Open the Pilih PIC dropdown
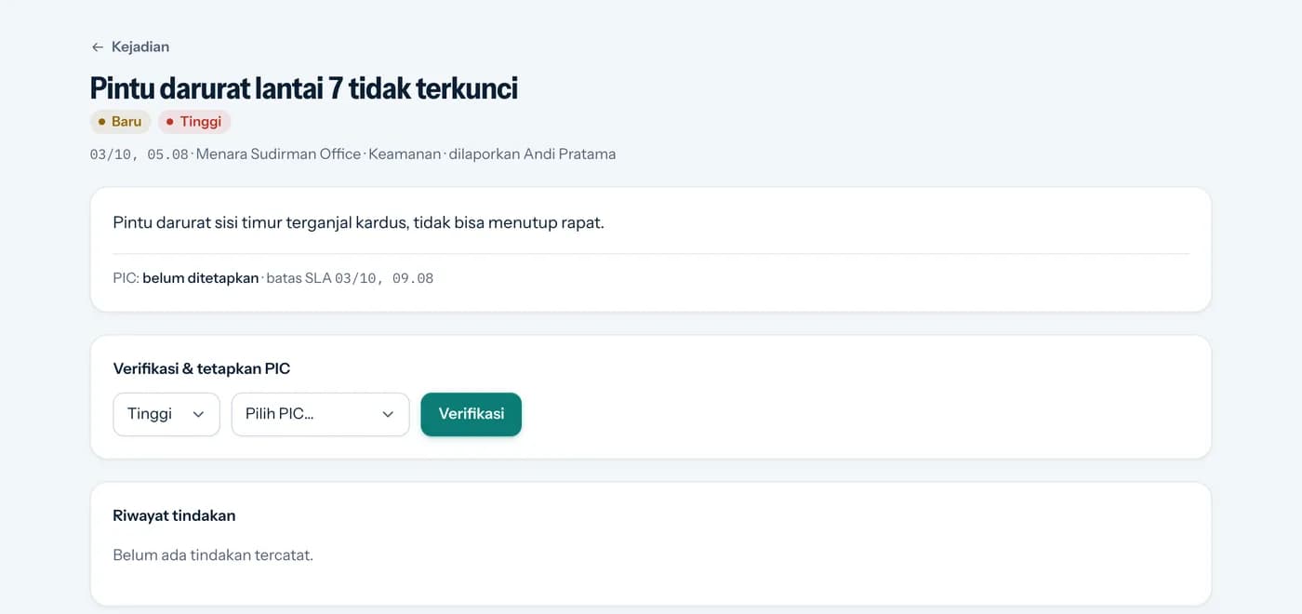 point(321,414)
